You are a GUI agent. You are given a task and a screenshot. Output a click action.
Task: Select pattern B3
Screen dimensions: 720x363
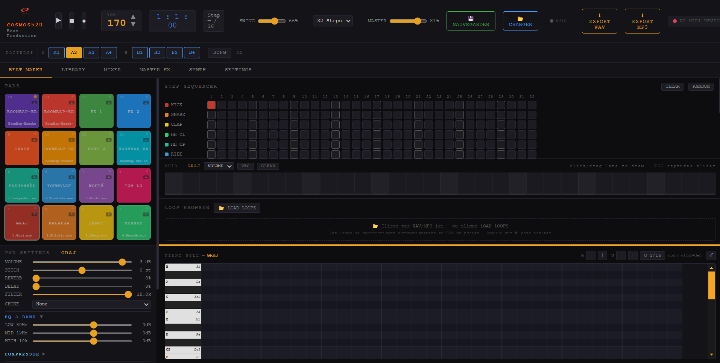click(x=175, y=52)
